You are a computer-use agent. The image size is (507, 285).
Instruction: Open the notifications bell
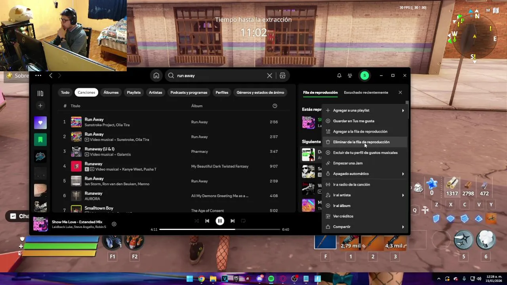(x=339, y=76)
